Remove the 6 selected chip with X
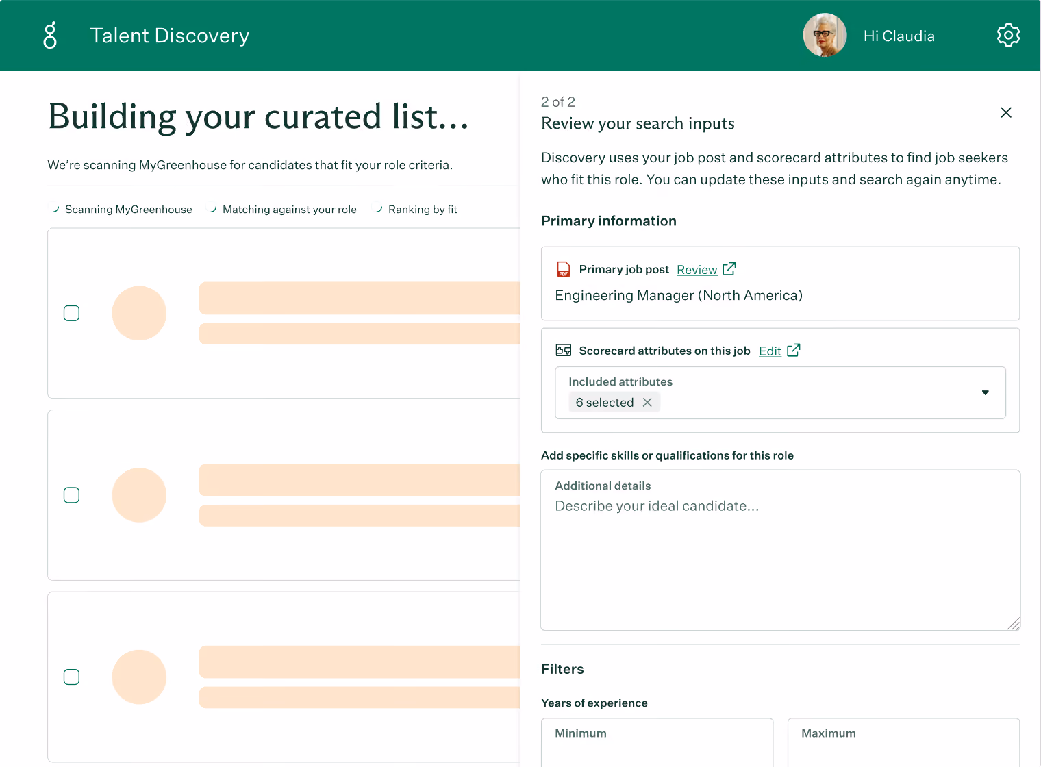Viewport: 1041px width, 767px height. (x=647, y=403)
